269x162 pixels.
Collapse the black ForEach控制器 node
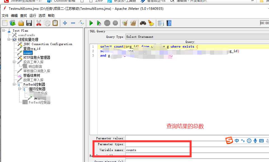coord(14,84)
